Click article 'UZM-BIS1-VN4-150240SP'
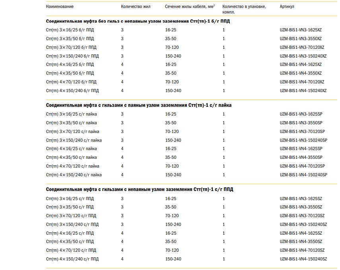This screenshot has width=340, height=270. [x=303, y=175]
